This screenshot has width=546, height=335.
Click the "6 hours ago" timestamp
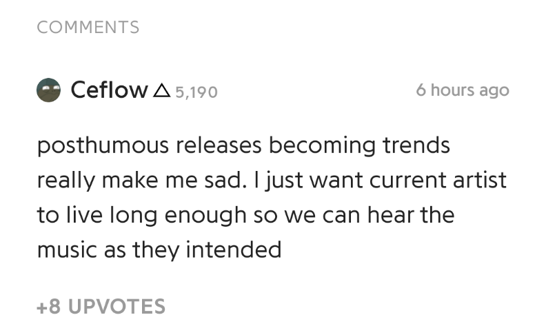(463, 90)
